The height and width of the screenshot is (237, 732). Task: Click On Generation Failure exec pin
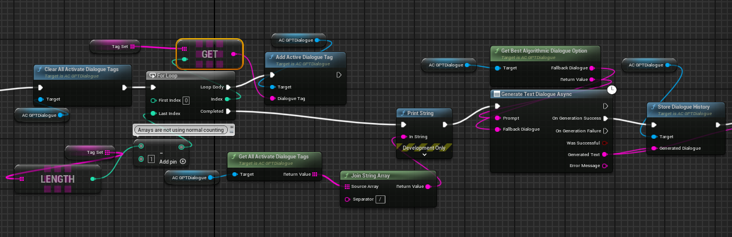pos(606,131)
